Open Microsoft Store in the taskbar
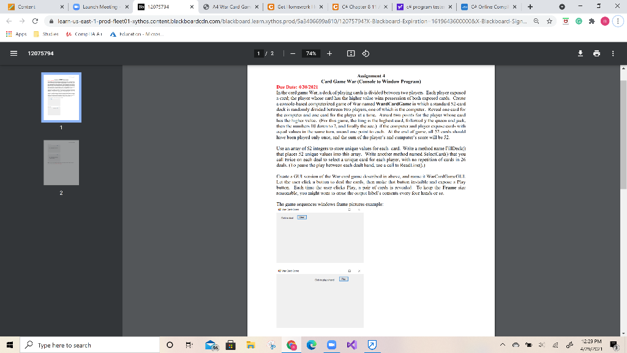The width and height of the screenshot is (627, 353). point(230,344)
